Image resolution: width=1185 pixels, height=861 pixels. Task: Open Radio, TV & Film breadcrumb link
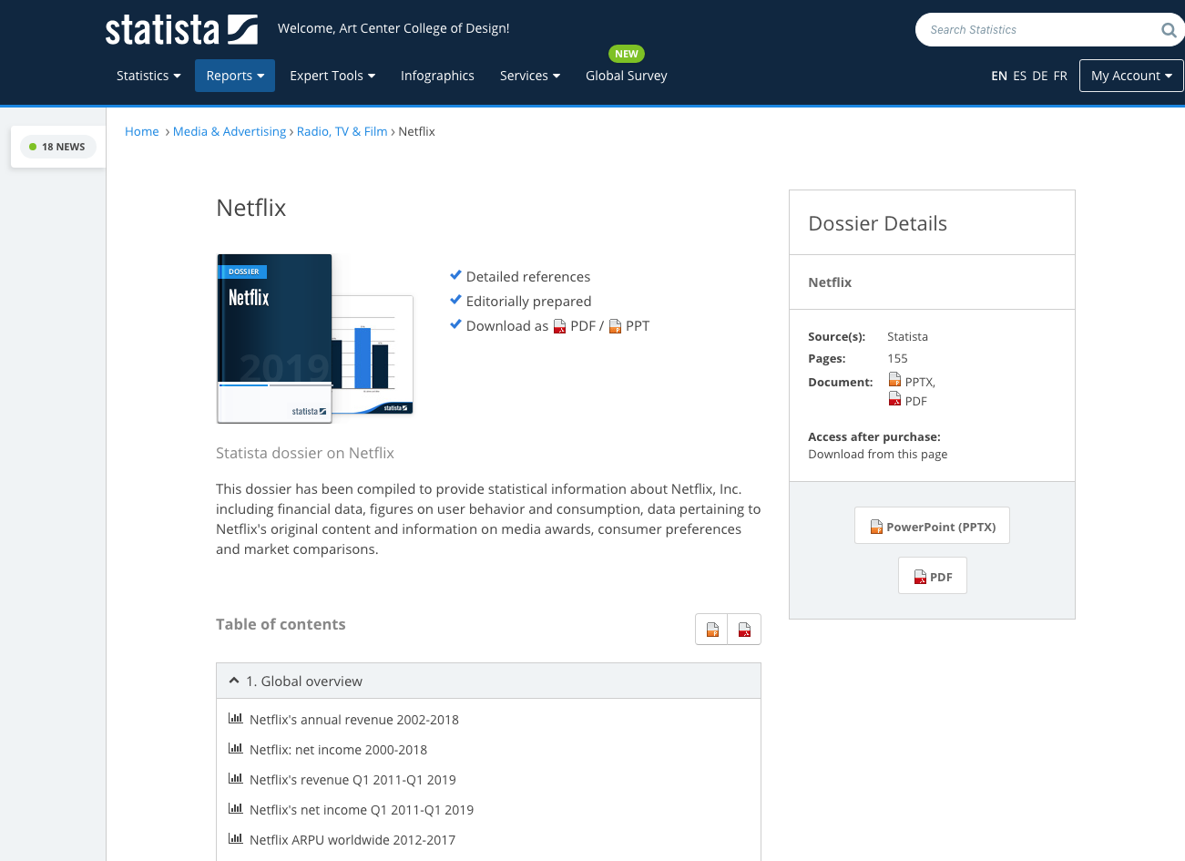coord(342,131)
